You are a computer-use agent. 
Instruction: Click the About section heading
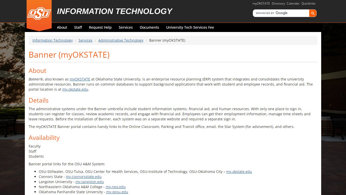pos(37,71)
